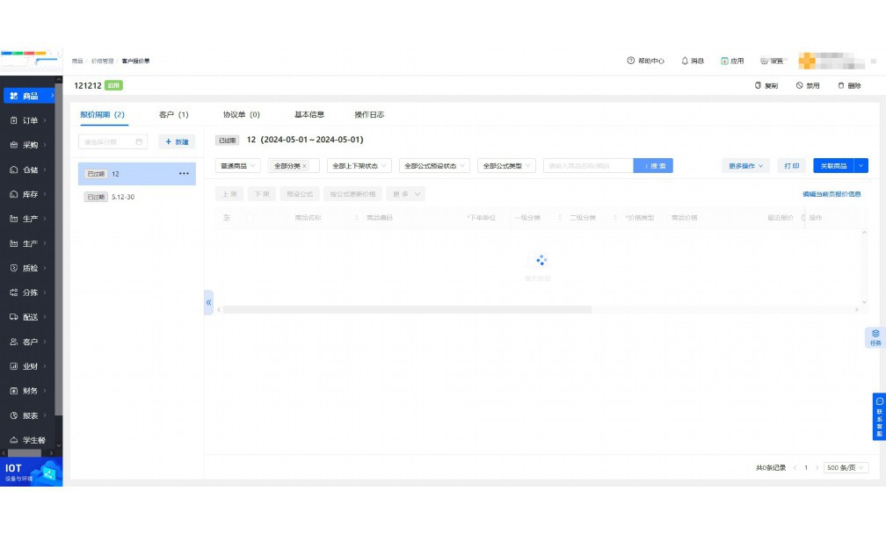This screenshot has height=534, width=886.
Task: Open the 打印 print function
Action: tap(790, 164)
